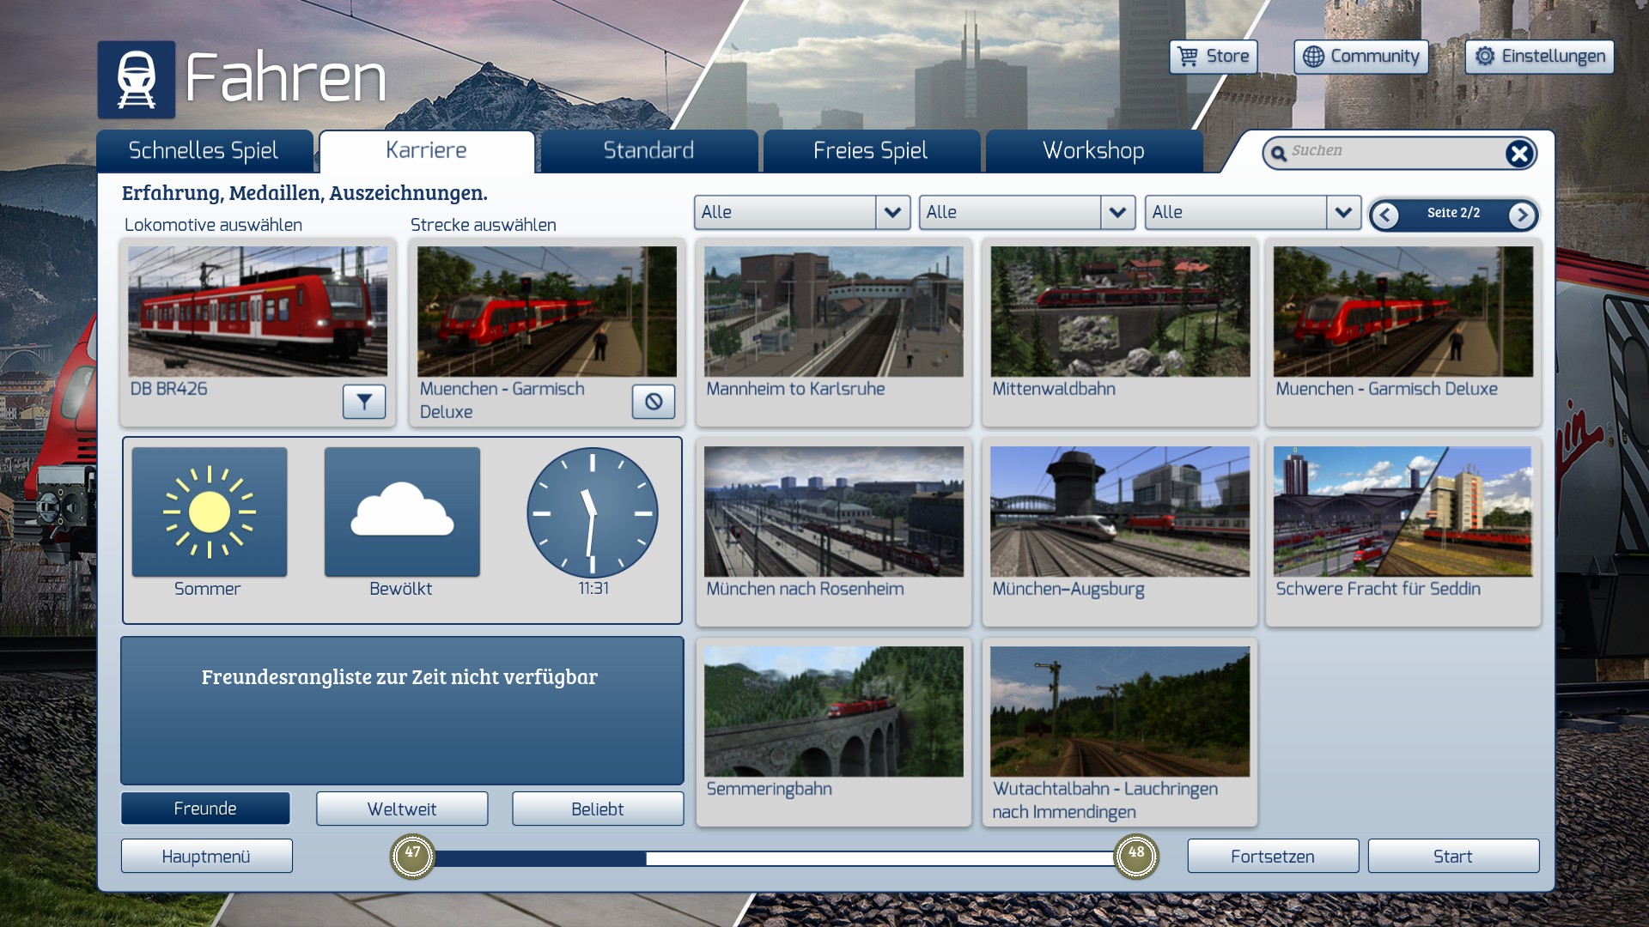Expand the third Alle filter dropdown

pyautogui.click(x=1343, y=213)
